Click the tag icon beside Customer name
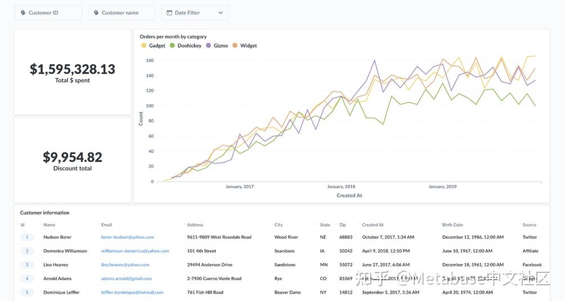 pyautogui.click(x=96, y=12)
